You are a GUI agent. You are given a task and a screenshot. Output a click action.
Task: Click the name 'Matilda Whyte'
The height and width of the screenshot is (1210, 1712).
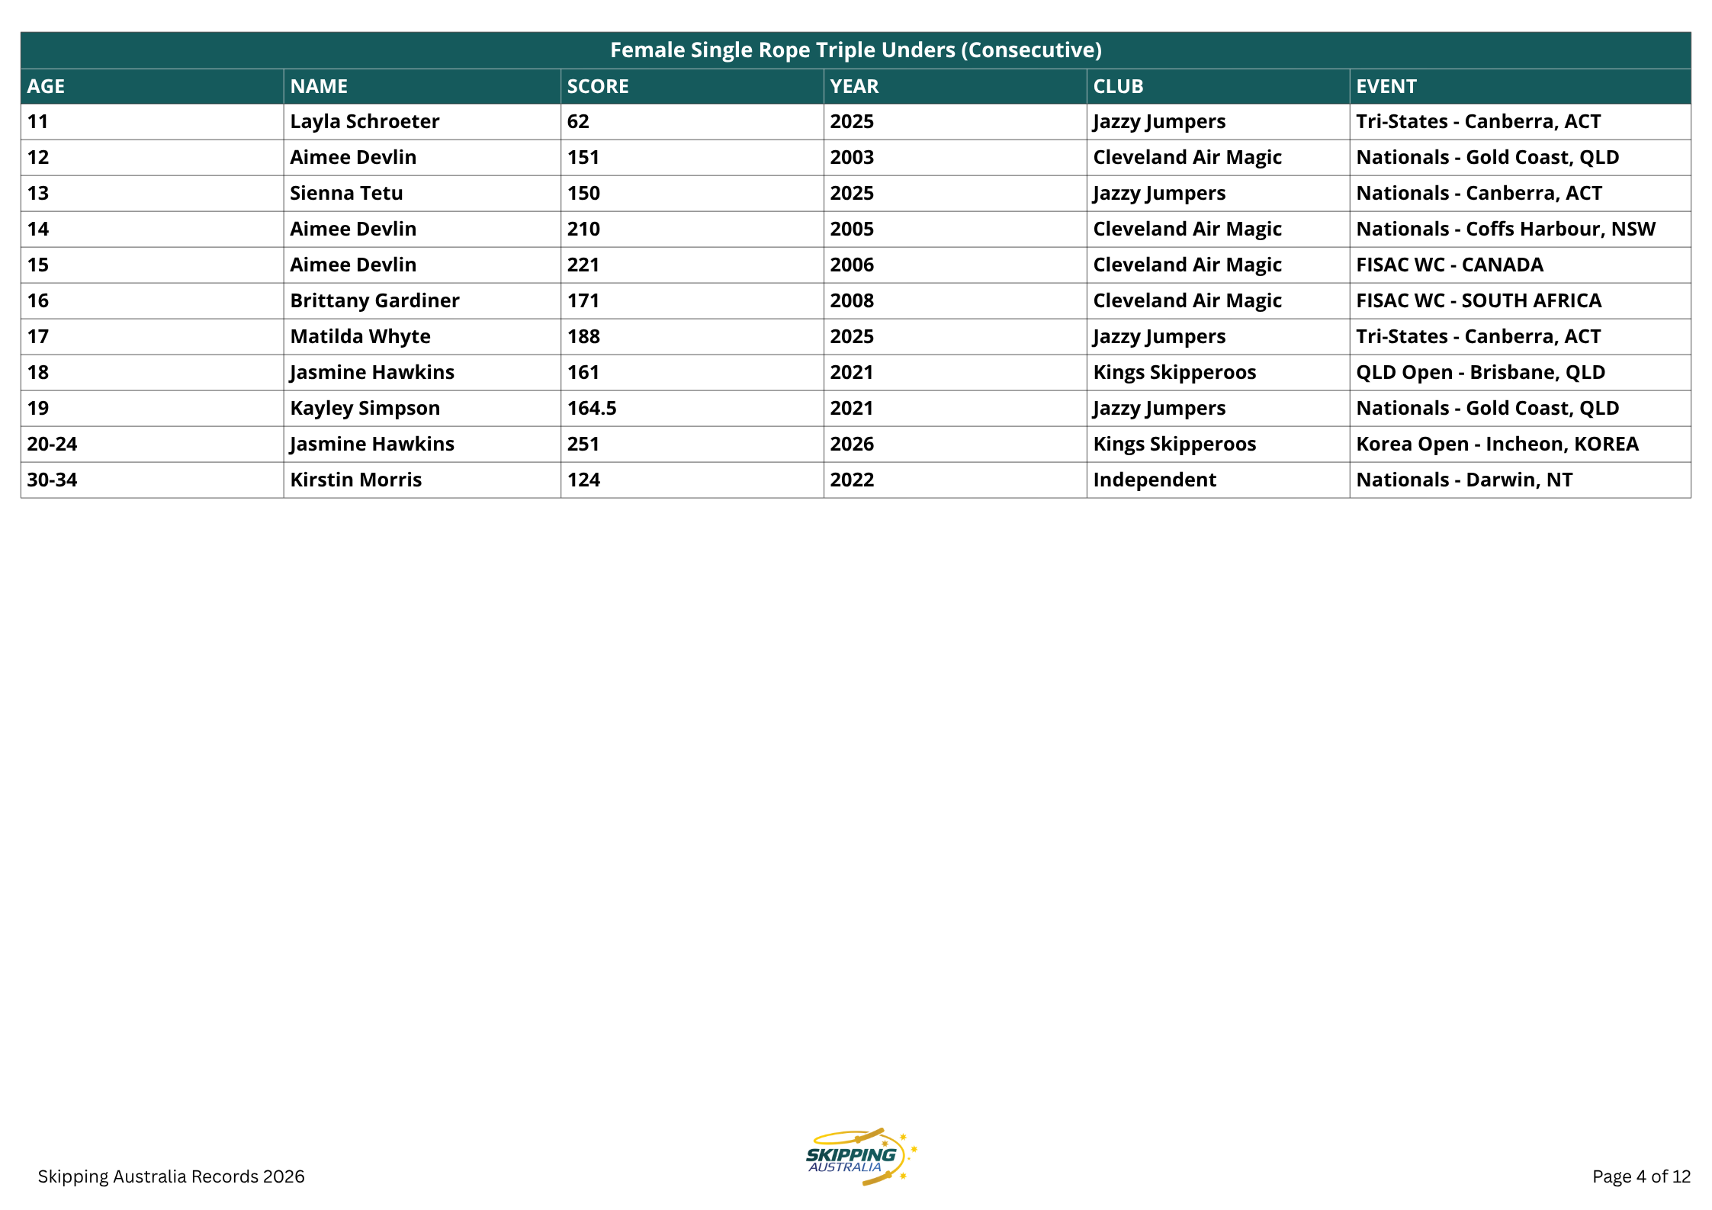point(360,337)
